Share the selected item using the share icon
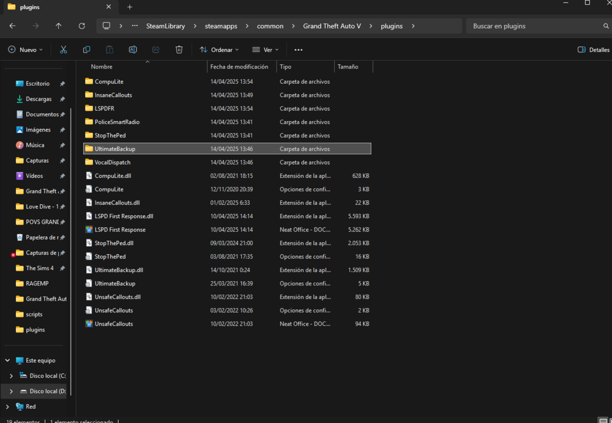The width and height of the screenshot is (612, 423). coord(156,50)
